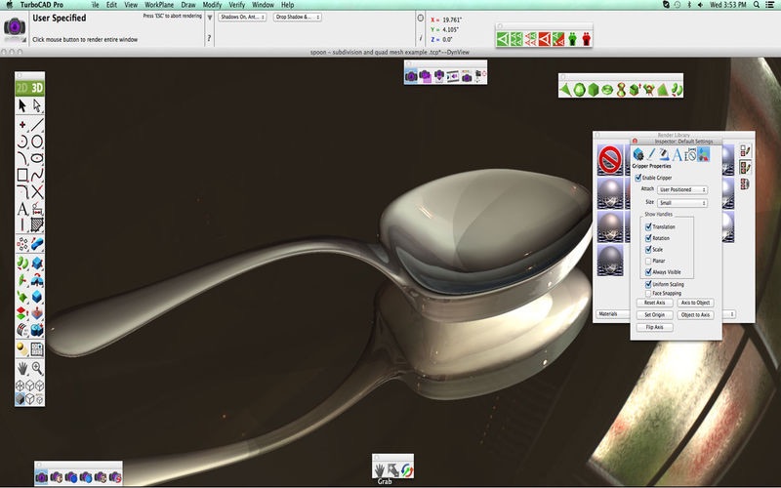This screenshot has height=488, width=781.
Task: Pick the Text tool letter A
Action: click(x=22, y=209)
